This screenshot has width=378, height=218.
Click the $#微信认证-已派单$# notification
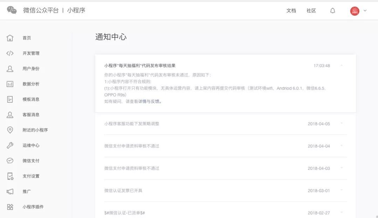124,213
